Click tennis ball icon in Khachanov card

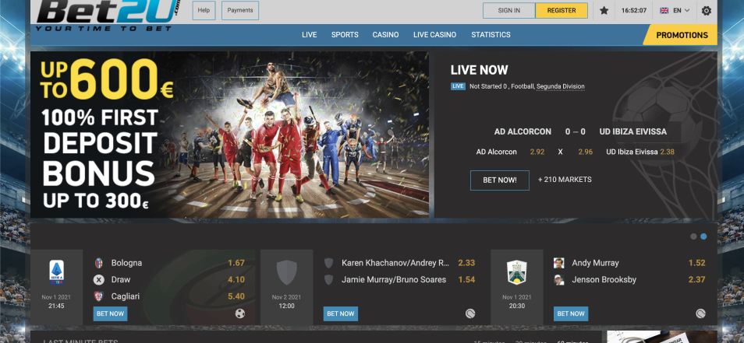pos(470,313)
